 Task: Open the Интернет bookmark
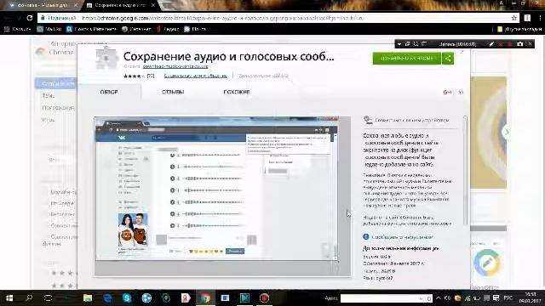(136, 29)
